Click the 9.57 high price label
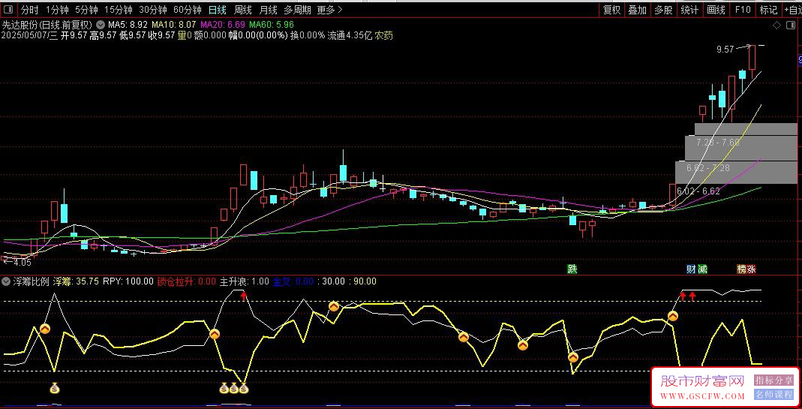802x409 pixels. [x=725, y=50]
